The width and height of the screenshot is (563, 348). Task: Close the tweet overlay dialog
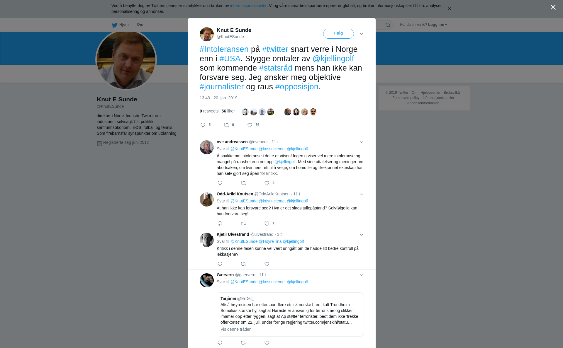(553, 7)
